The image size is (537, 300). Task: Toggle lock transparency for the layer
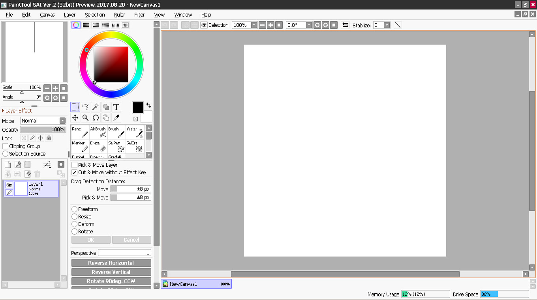coord(24,138)
